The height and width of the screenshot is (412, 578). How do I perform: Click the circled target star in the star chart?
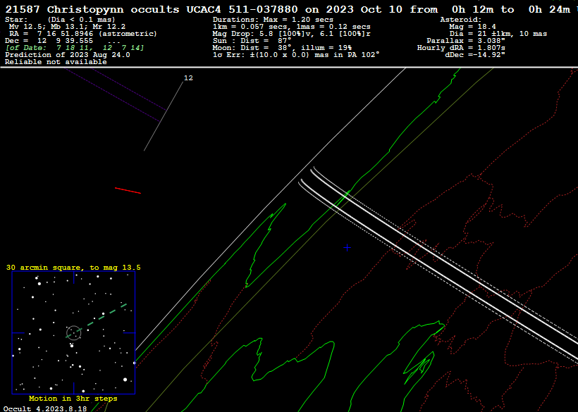(74, 332)
